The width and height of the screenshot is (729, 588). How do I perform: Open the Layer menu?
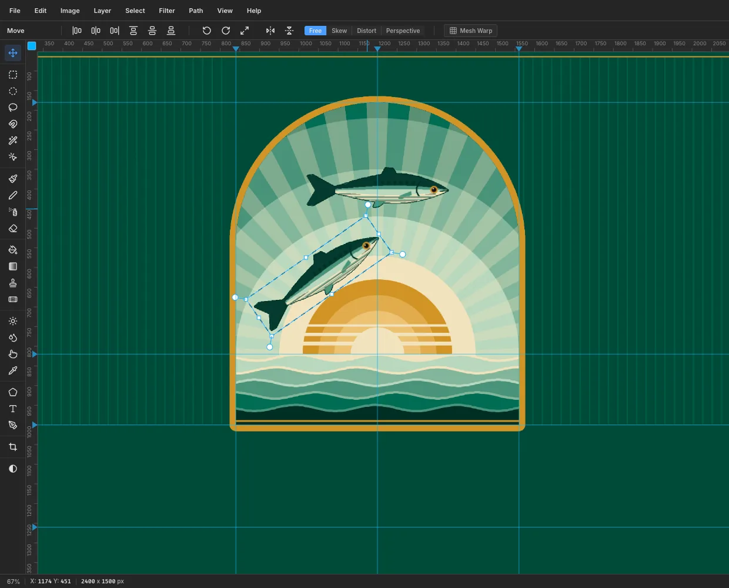tap(102, 11)
